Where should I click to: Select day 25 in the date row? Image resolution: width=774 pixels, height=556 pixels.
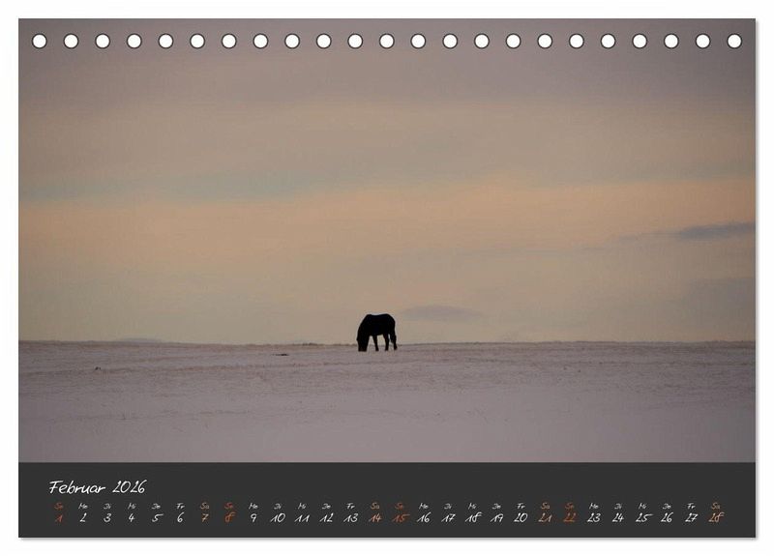[x=642, y=517]
